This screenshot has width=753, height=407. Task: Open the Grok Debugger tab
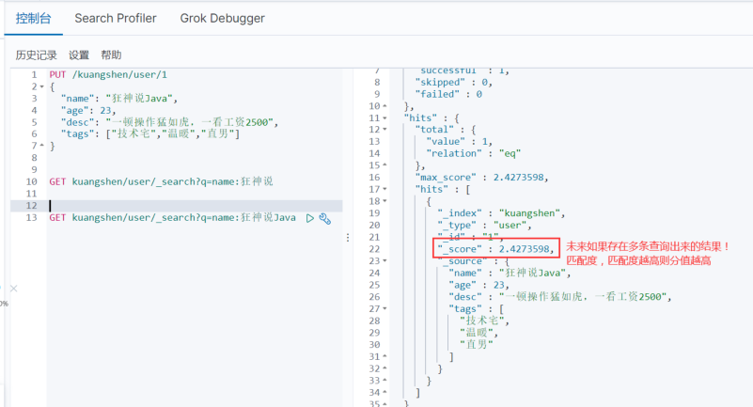coord(222,18)
